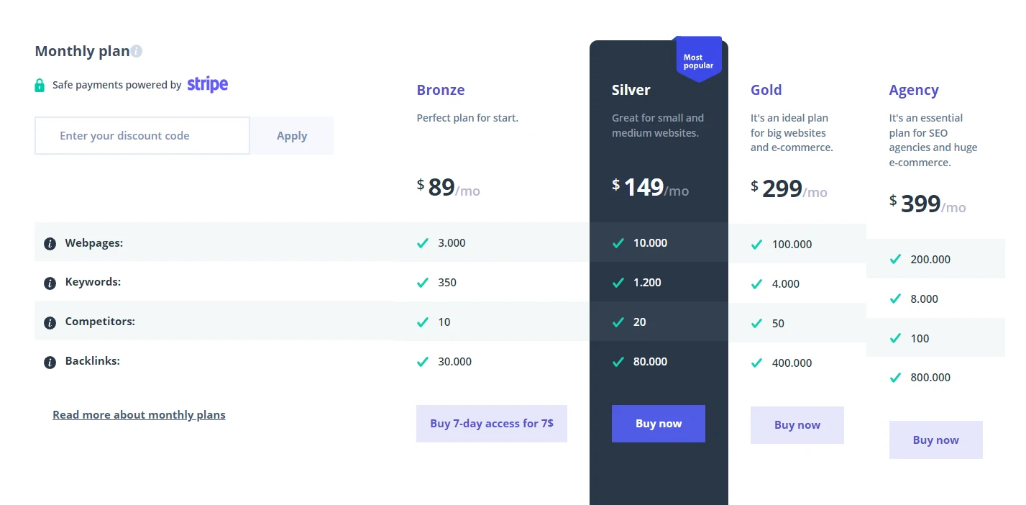Click the Stripe logo

point(208,84)
